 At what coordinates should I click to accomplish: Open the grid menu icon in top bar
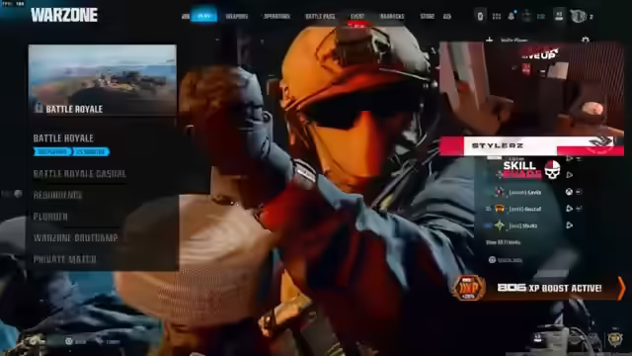point(497,16)
